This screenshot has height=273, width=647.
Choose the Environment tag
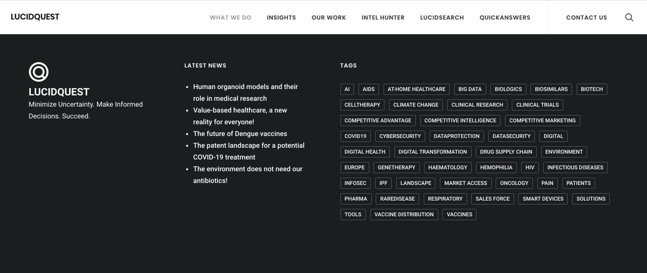coord(564,152)
